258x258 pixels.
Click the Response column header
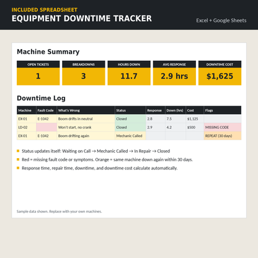[156, 110]
